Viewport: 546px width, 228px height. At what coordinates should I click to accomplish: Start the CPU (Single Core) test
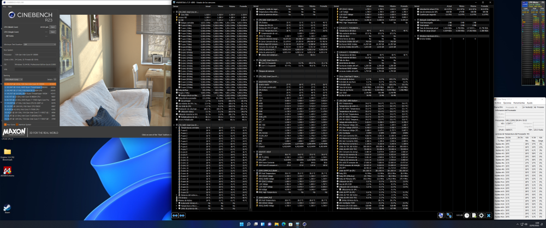click(x=53, y=32)
